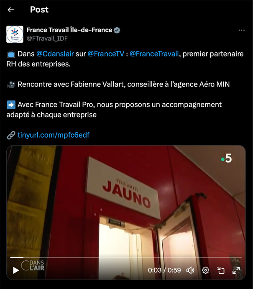This screenshot has width=253, height=289.
Task: Play the video
Action: point(16,270)
